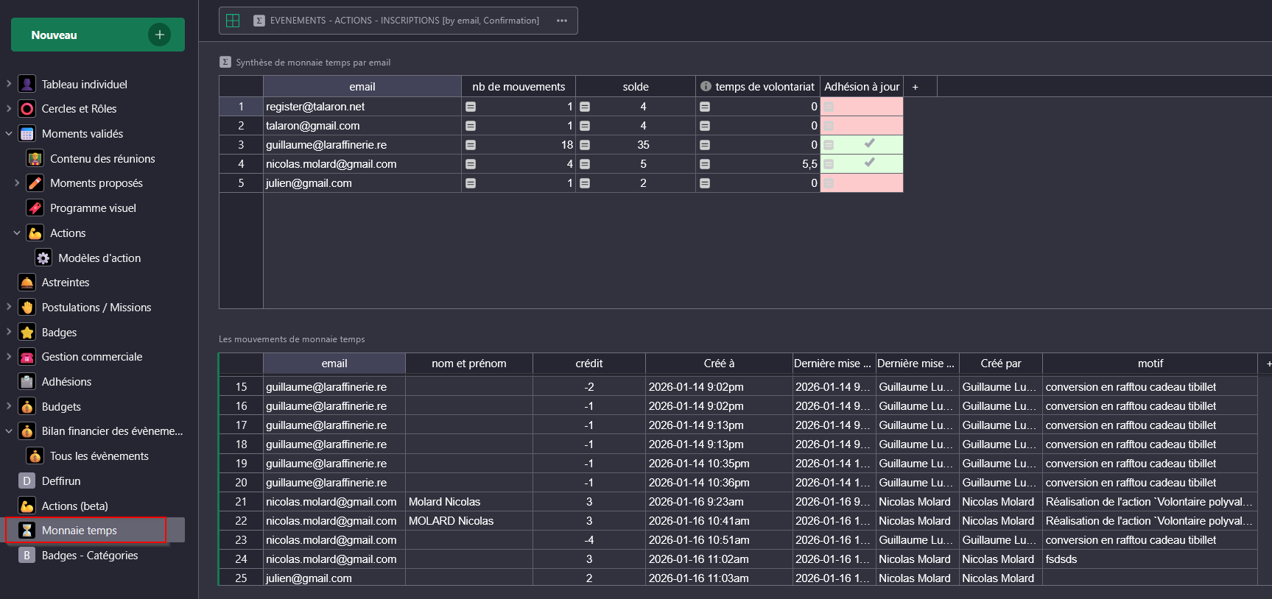This screenshot has width=1272, height=599.
Task: Toggle Adhésion à jour for register@talaron.net
Action: [869, 107]
